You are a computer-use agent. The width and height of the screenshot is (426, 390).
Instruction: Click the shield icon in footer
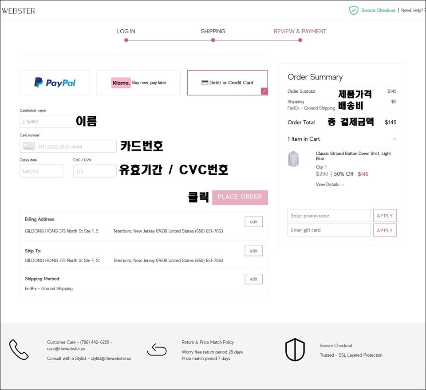click(x=295, y=350)
